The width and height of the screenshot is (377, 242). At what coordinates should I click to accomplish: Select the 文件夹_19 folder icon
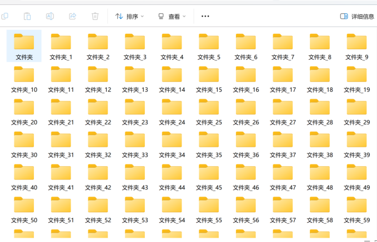click(357, 74)
